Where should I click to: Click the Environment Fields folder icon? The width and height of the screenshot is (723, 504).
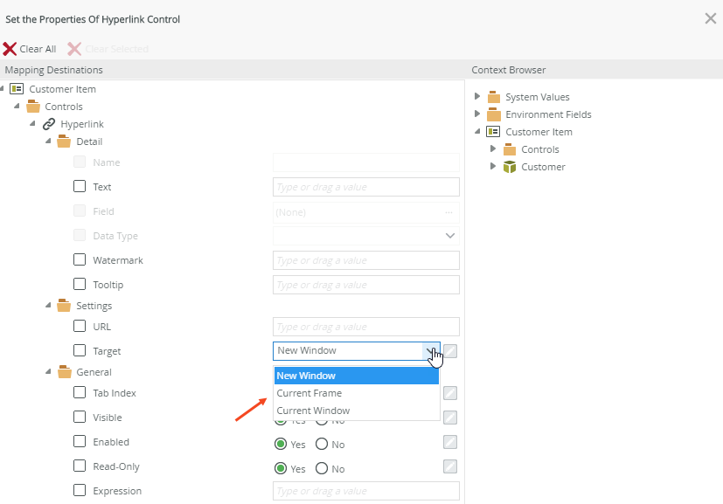click(493, 114)
